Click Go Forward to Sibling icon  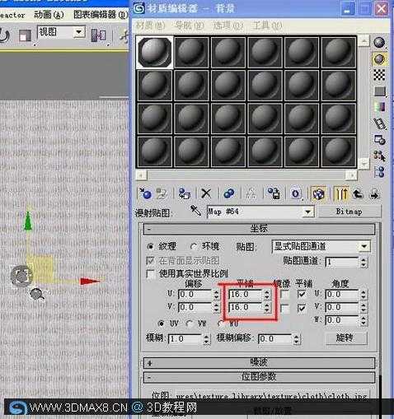click(374, 194)
